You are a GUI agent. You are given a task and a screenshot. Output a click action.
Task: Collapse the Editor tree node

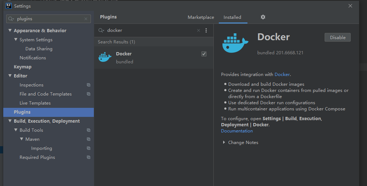10,76
